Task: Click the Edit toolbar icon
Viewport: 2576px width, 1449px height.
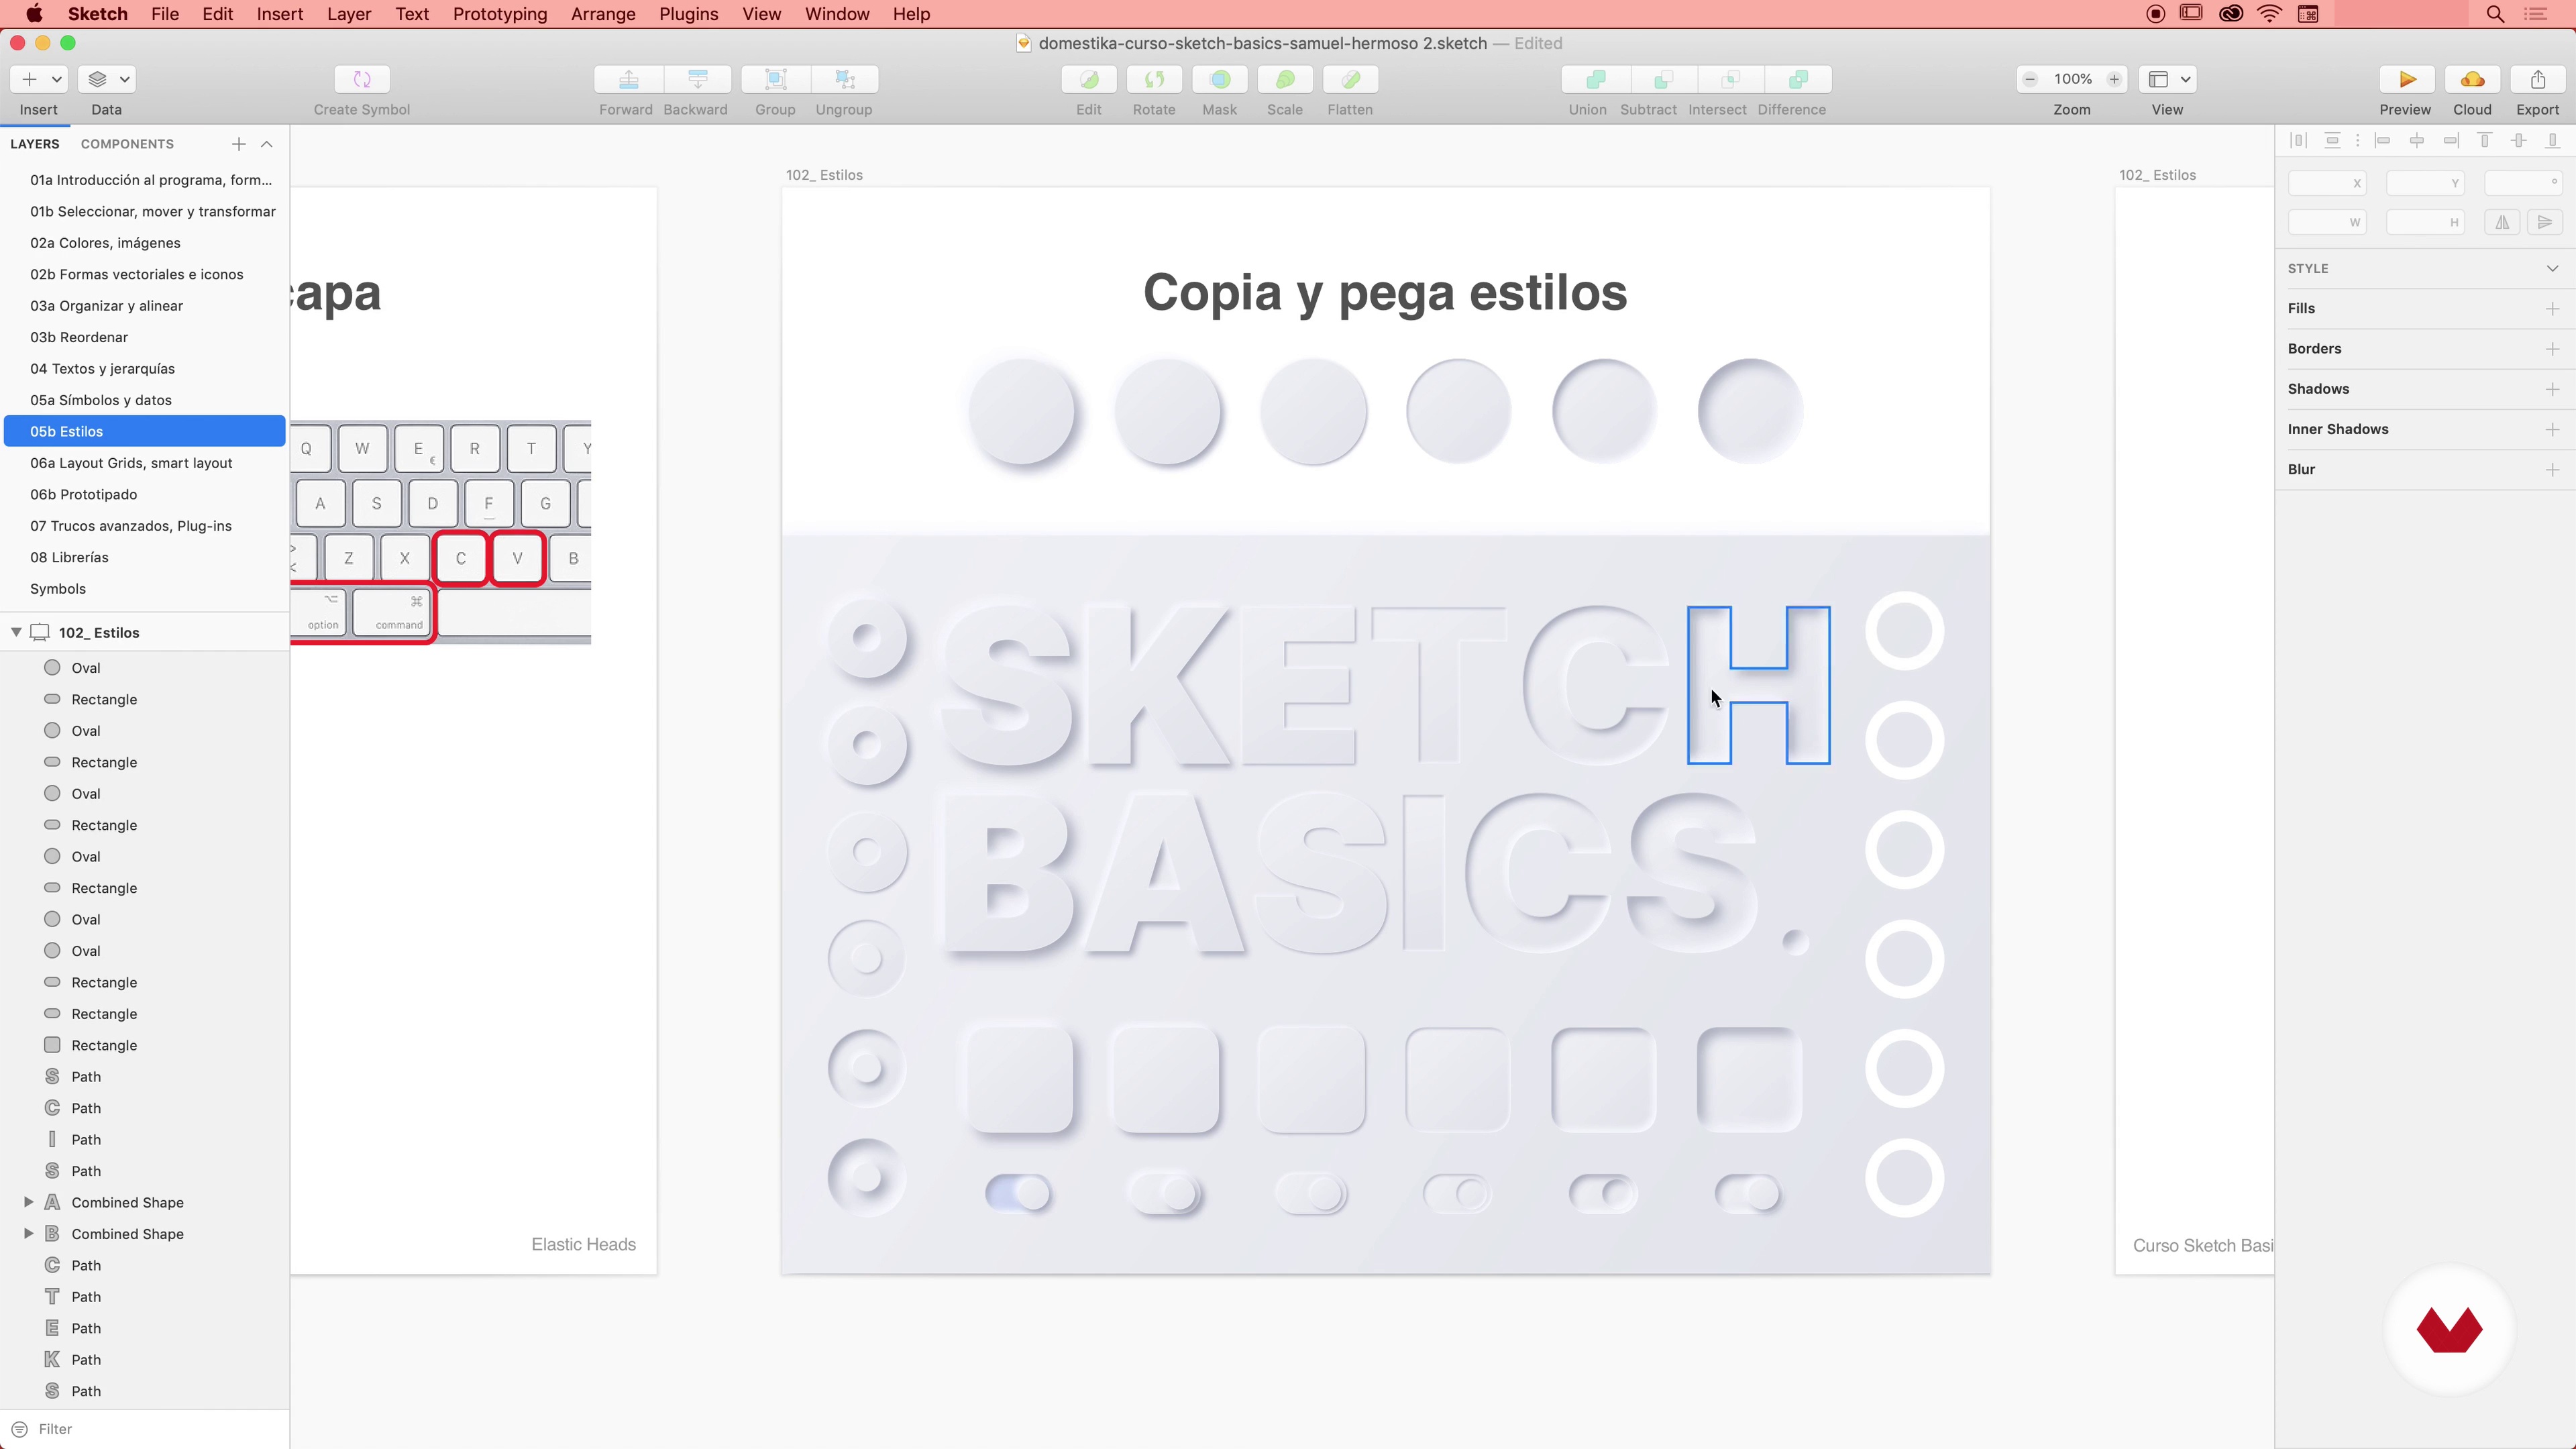Action: click(x=1089, y=79)
